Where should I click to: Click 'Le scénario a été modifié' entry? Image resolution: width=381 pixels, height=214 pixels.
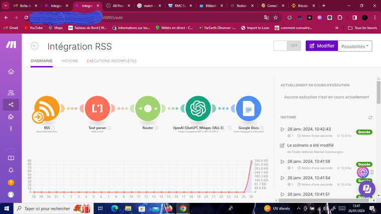coord(310,145)
